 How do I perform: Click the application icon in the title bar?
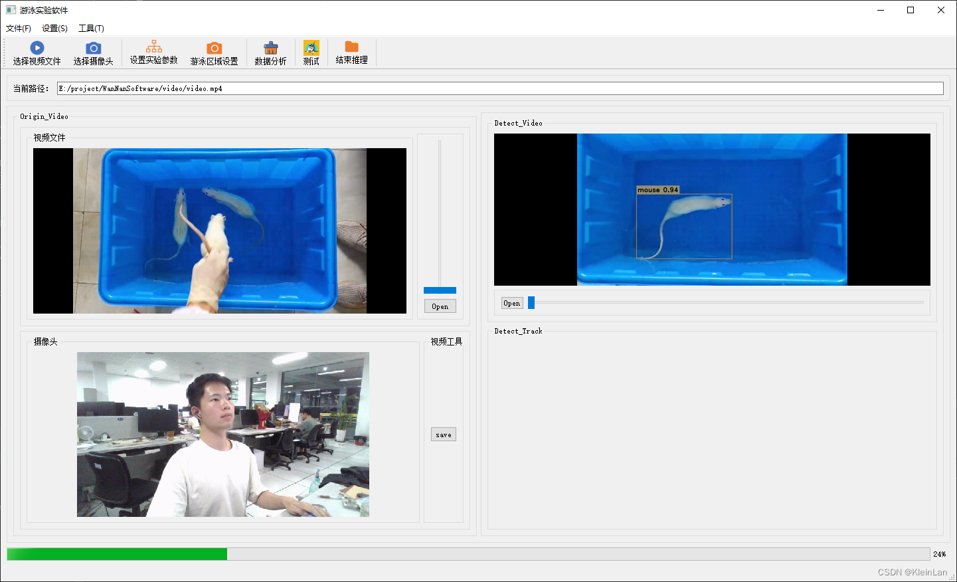pos(9,9)
